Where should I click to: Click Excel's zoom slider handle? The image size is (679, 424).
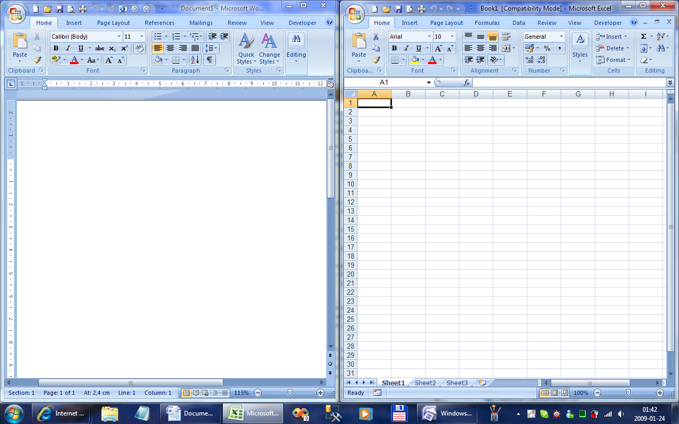pos(628,393)
